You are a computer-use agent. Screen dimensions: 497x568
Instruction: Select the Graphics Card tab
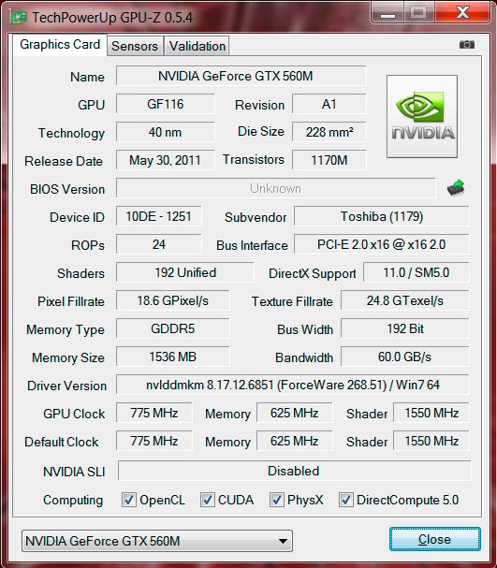[60, 45]
